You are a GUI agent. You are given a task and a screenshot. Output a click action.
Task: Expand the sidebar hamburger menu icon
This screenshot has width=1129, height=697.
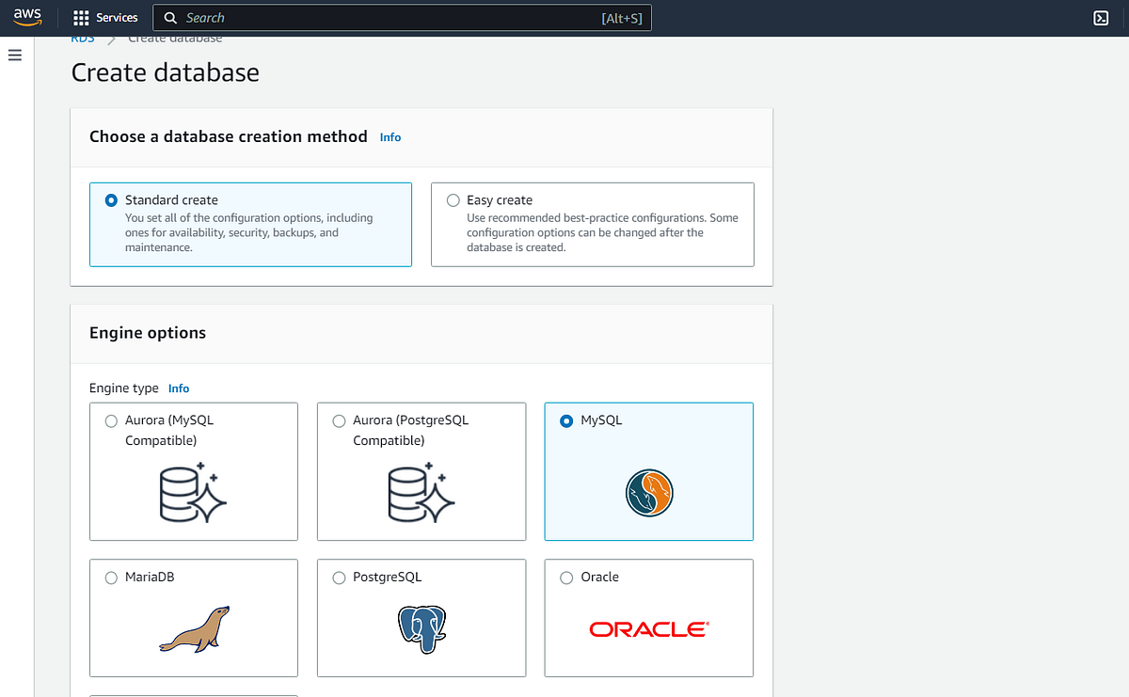coord(14,55)
